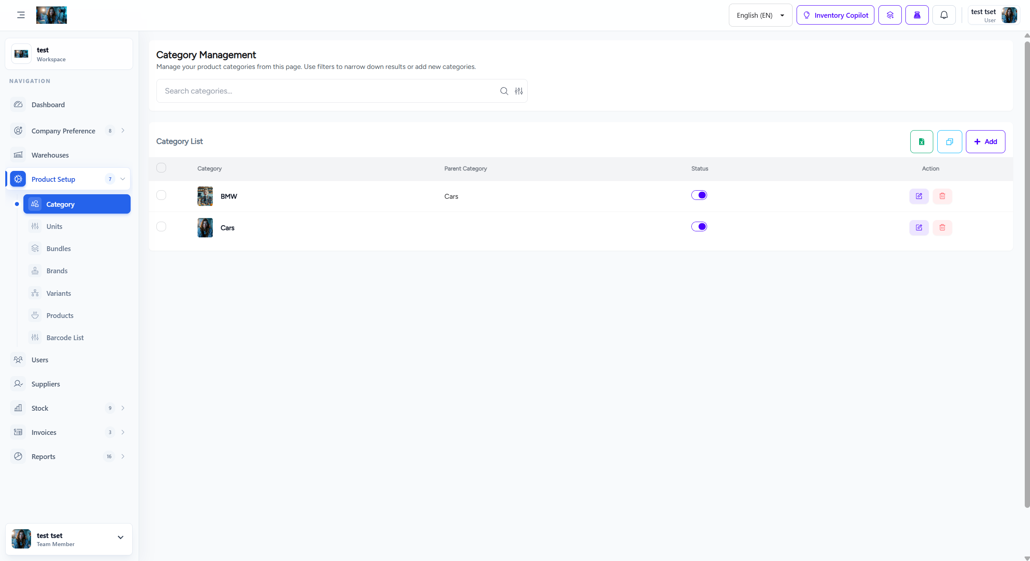Open the test tset user profile in header
Viewport: 1030px width, 561px height.
click(994, 15)
